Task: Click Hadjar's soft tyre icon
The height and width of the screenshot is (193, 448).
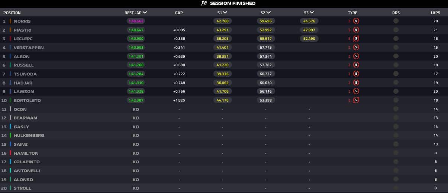Action: (356, 83)
